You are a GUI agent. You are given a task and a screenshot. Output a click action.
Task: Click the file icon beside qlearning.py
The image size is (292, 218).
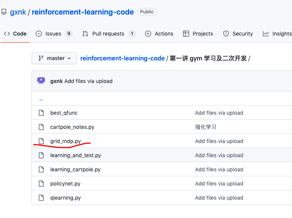[x=41, y=198]
